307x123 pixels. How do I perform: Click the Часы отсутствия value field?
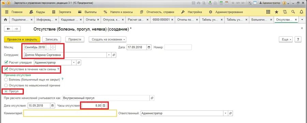click(x=92, y=106)
